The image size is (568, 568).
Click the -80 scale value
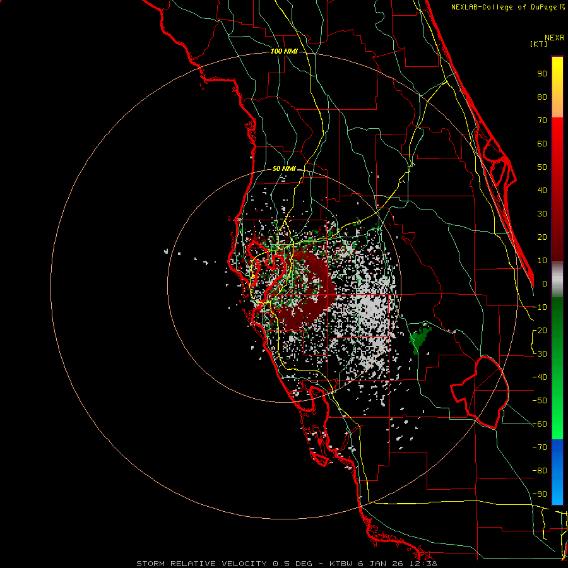tap(540, 471)
